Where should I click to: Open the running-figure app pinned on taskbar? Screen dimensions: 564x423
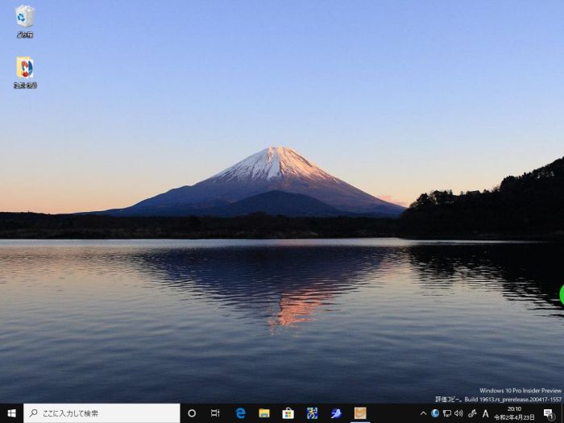pos(312,413)
